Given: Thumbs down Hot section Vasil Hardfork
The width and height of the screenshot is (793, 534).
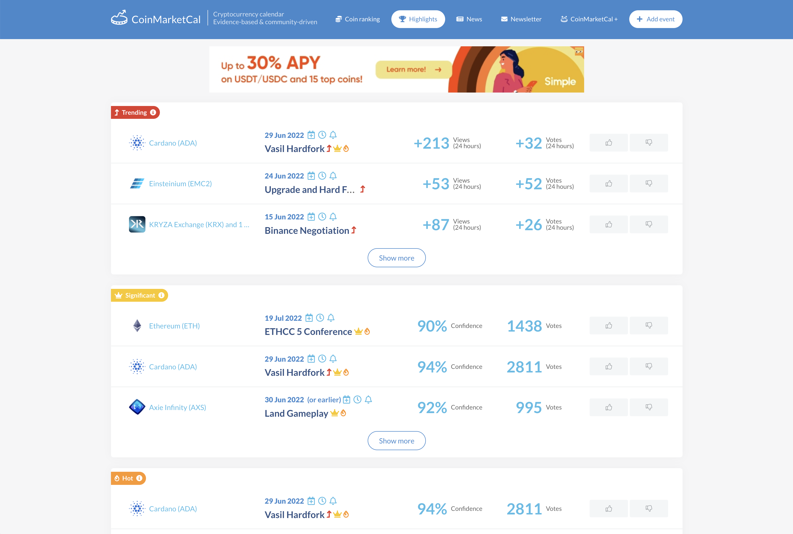Looking at the screenshot, I should coord(649,509).
